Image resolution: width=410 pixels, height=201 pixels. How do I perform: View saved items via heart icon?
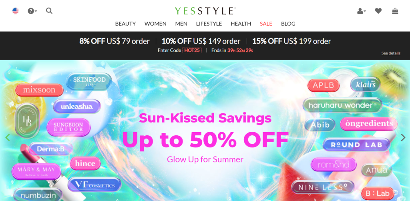click(x=378, y=11)
